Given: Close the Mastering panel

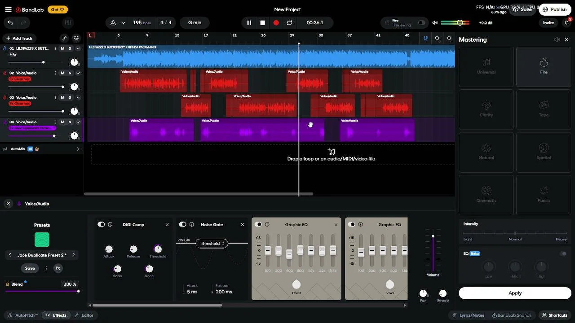Looking at the screenshot, I should (x=566, y=39).
